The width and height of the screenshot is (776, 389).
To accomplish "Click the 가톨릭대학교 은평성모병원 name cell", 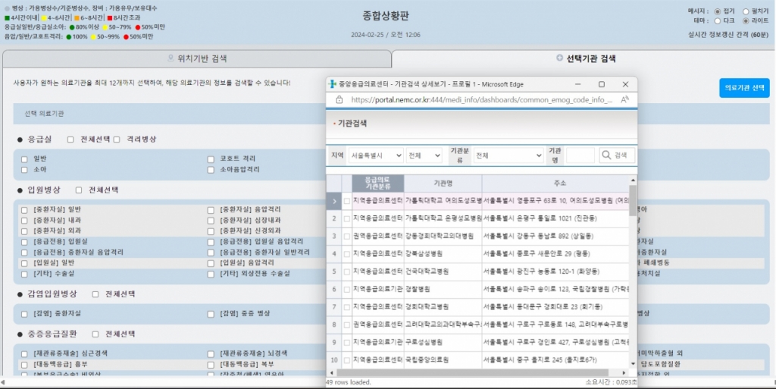I will 443,218.
